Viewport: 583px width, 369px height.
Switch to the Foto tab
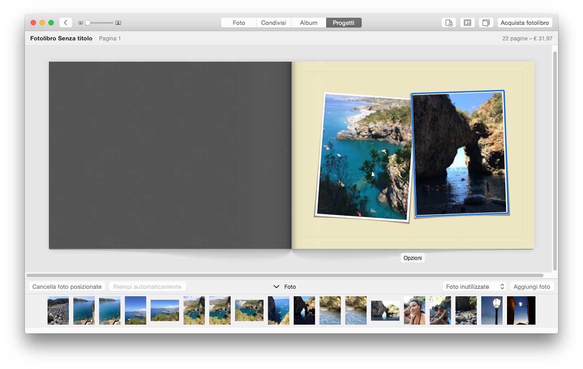pos(239,23)
